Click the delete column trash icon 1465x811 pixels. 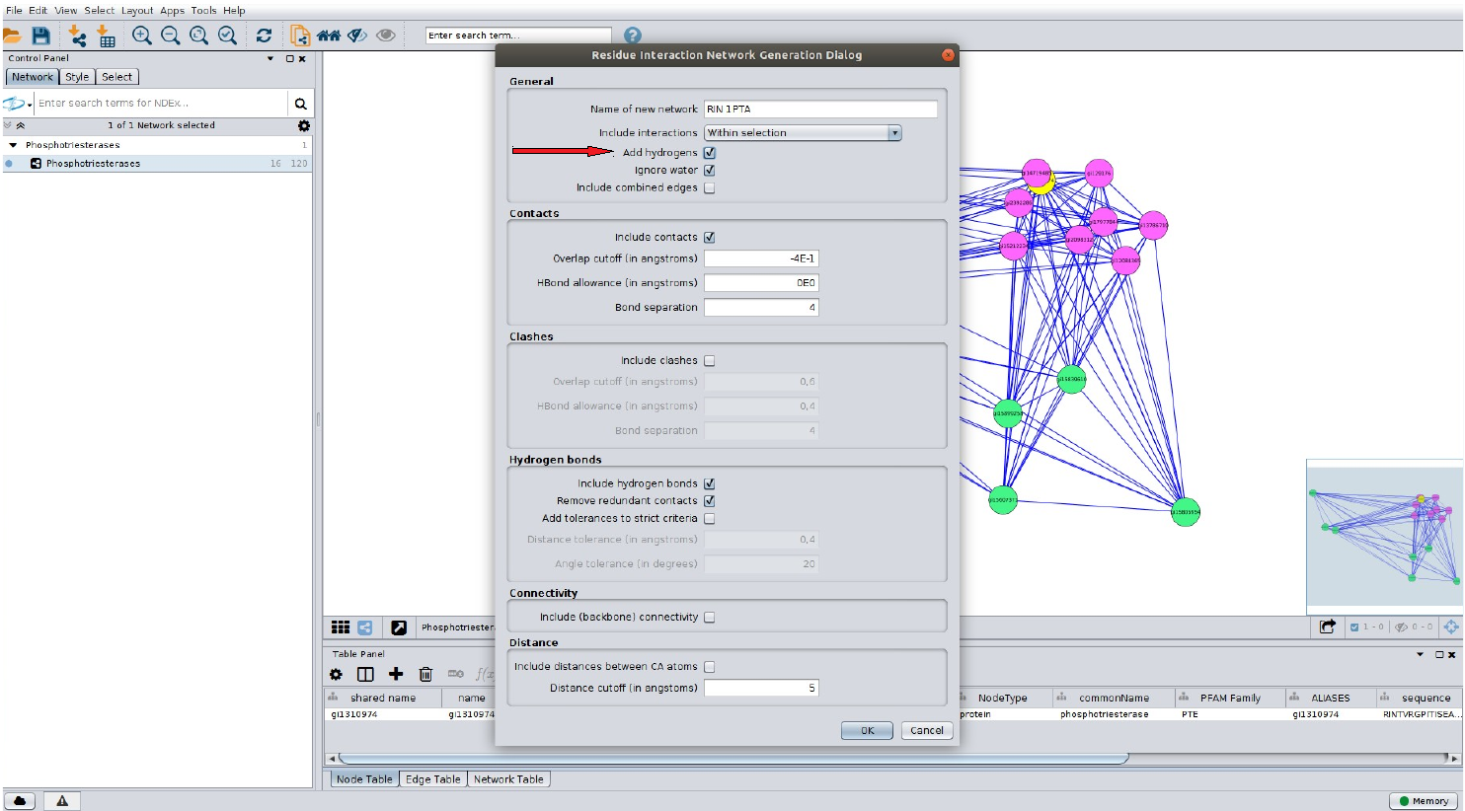tap(425, 674)
